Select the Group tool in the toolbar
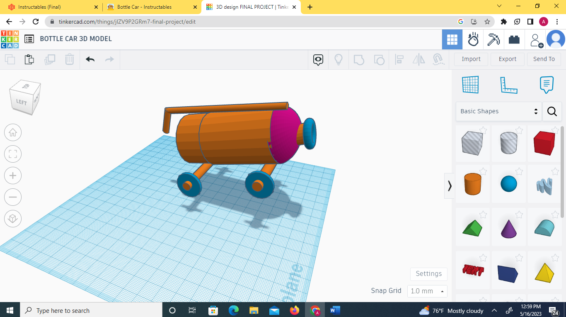 [359, 59]
